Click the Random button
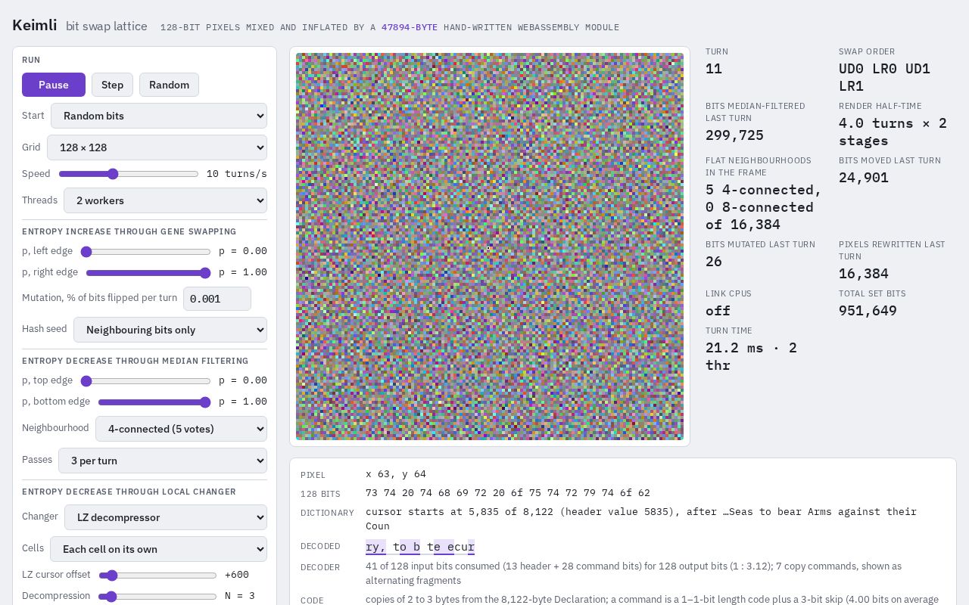The width and height of the screenshot is (969, 605). 169,85
